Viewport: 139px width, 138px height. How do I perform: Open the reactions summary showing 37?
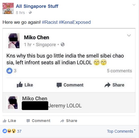(12, 131)
